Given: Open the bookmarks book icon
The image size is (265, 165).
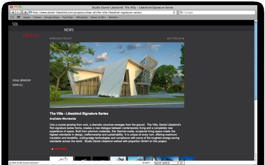Looking at the screenshot, I should pos(12,17).
